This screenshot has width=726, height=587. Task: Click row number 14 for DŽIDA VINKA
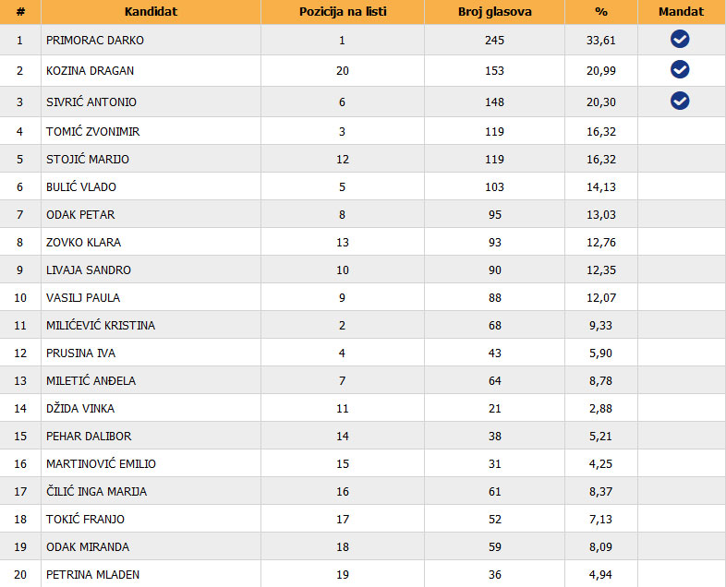(20, 409)
